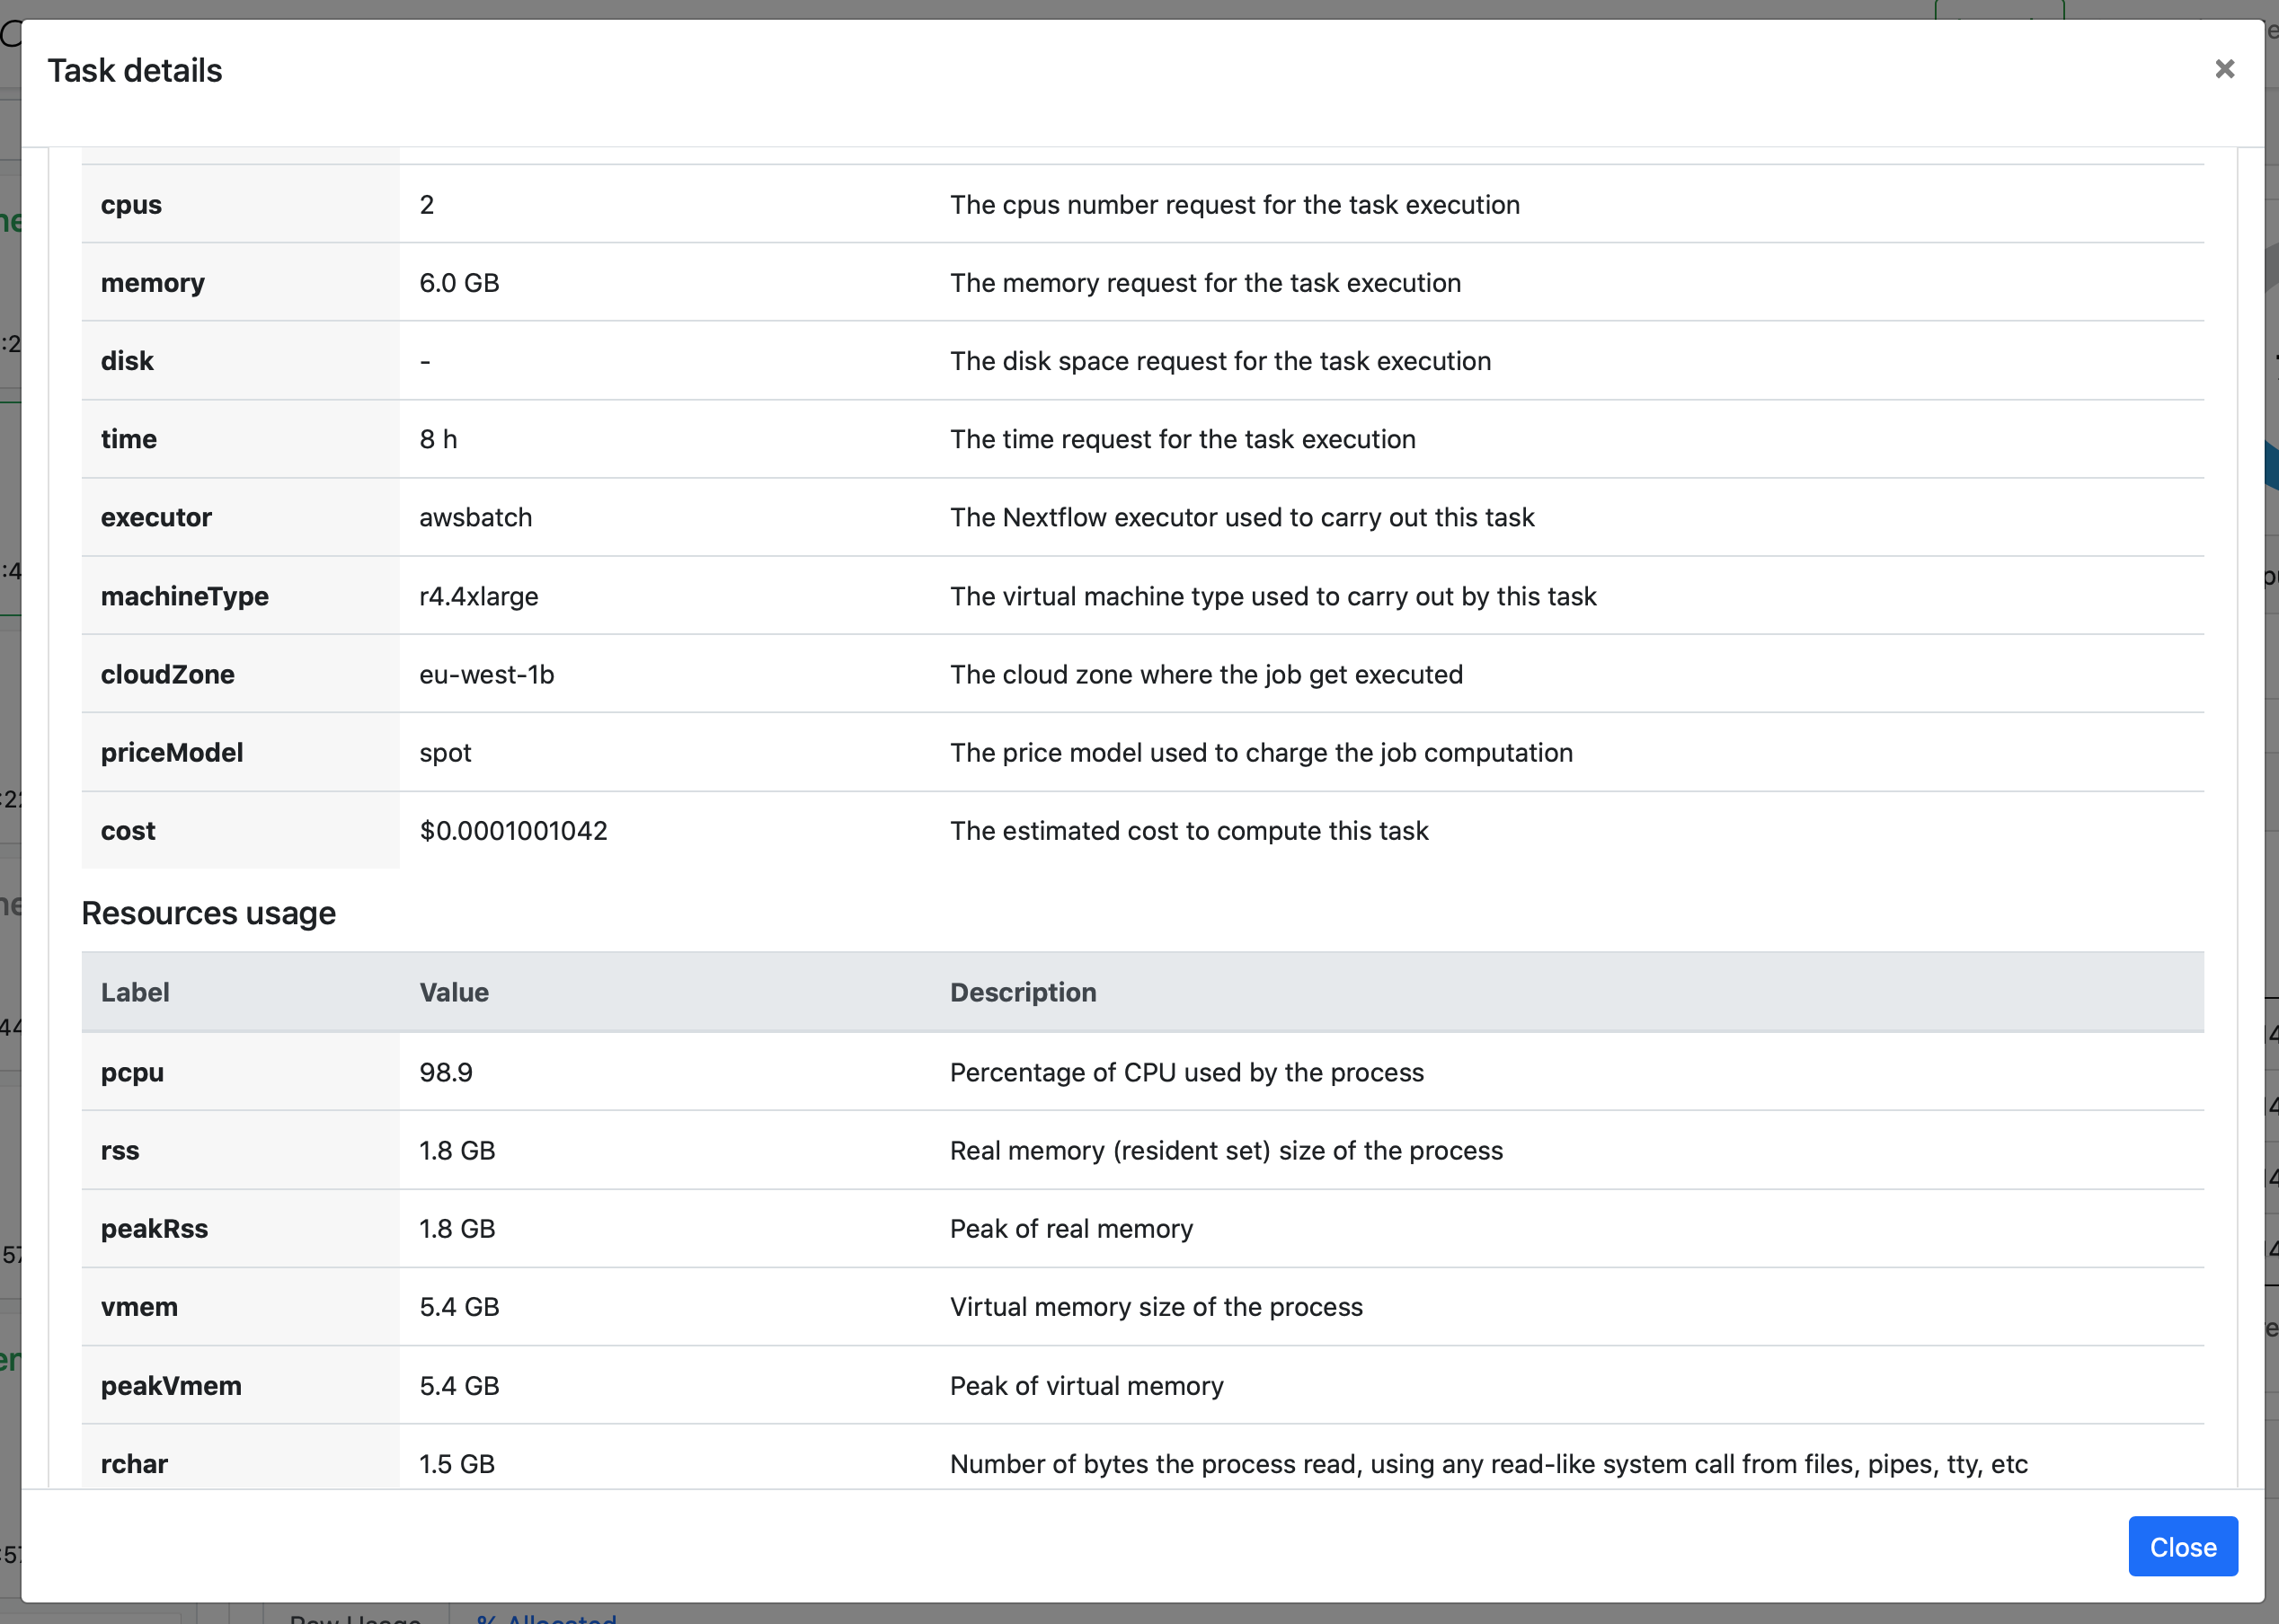The width and height of the screenshot is (2279, 1624).
Task: Click the vmem 5.4 GB value
Action: point(459,1306)
